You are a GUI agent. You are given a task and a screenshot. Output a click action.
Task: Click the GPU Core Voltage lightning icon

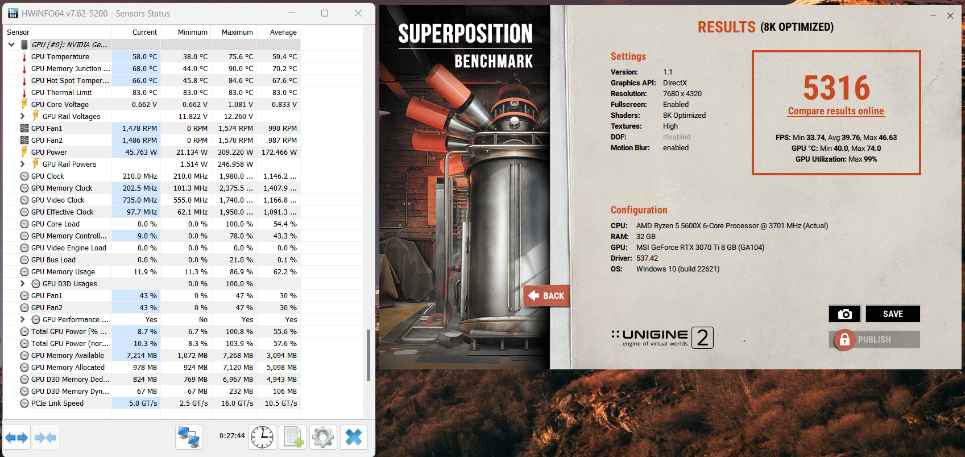click(x=24, y=104)
